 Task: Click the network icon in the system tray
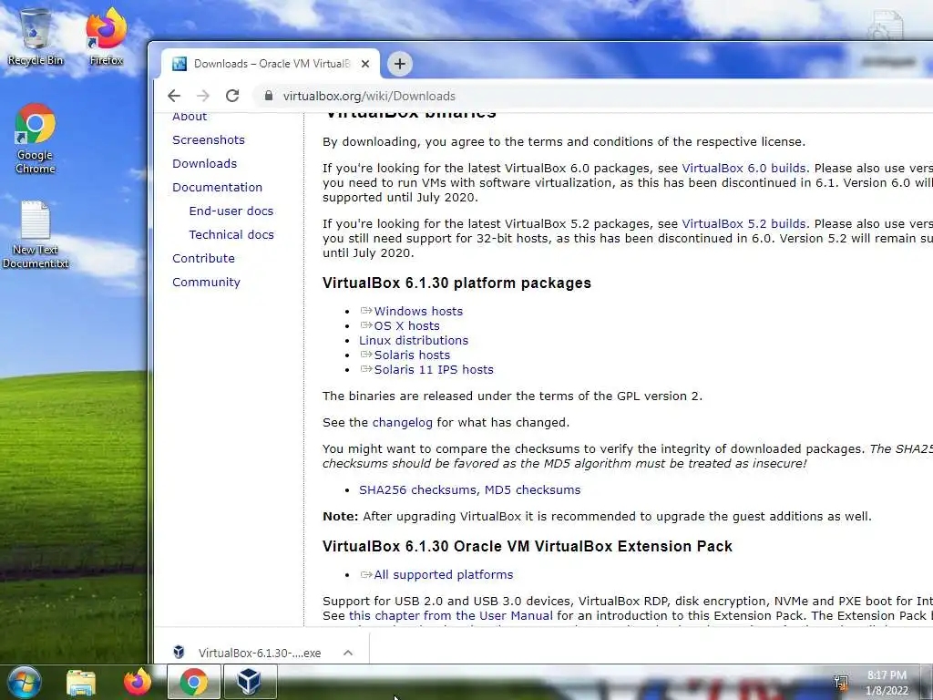pos(841,683)
